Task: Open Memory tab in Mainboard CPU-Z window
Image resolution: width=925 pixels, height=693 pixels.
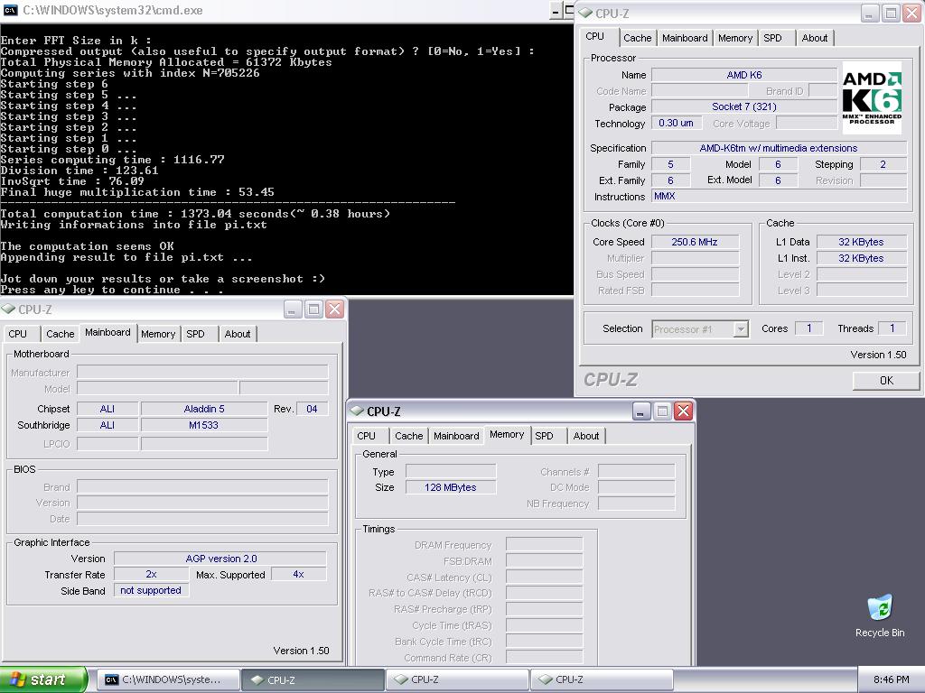Action: tap(158, 334)
